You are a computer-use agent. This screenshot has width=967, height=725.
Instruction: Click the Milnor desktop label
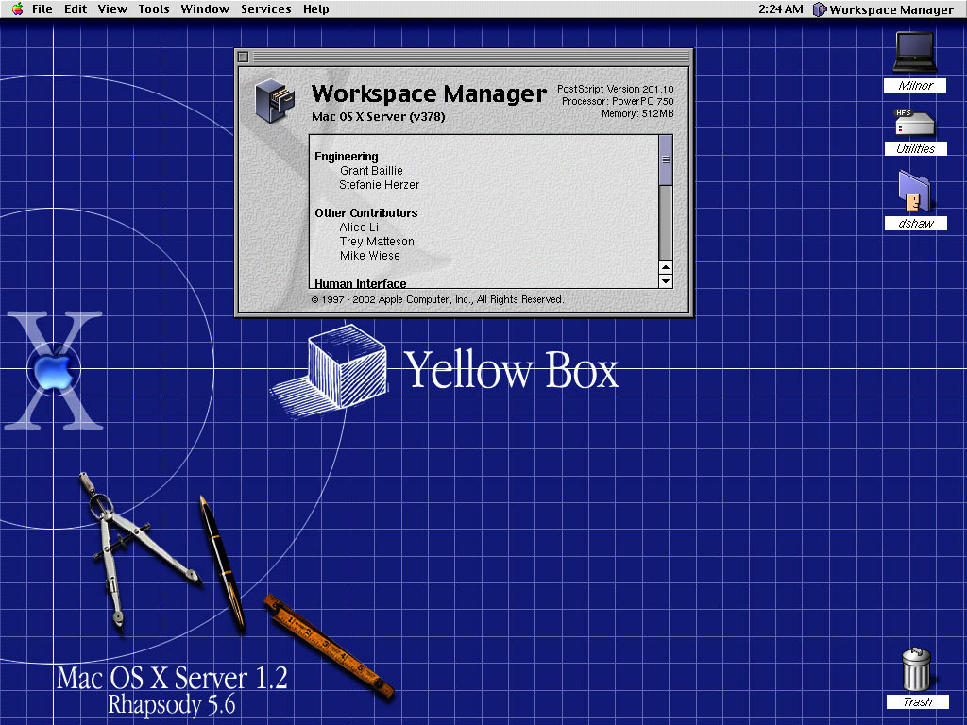click(915, 86)
